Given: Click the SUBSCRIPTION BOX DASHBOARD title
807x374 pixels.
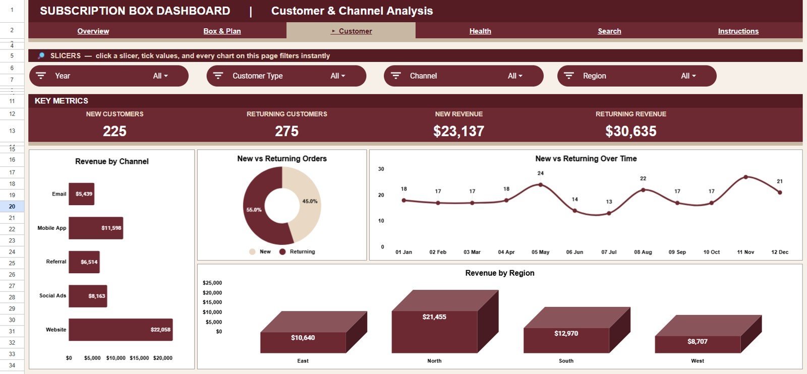Looking at the screenshot, I should click(x=135, y=11).
